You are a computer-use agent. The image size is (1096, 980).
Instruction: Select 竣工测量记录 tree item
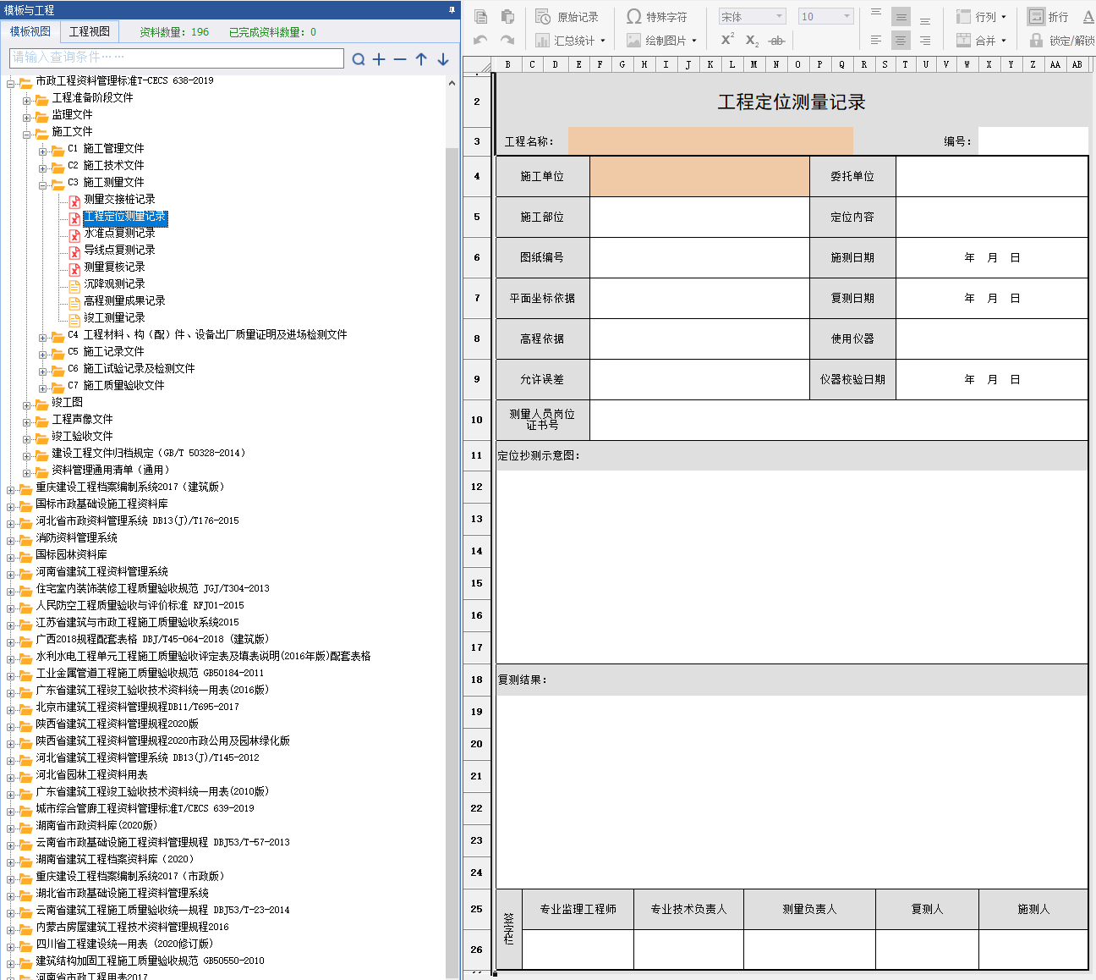114,317
